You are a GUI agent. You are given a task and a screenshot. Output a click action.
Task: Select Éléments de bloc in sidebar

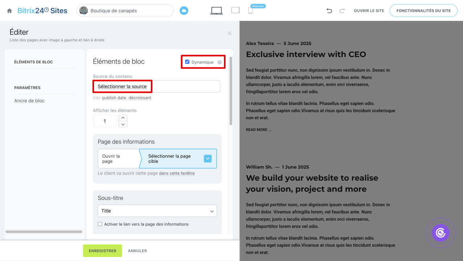[34, 62]
